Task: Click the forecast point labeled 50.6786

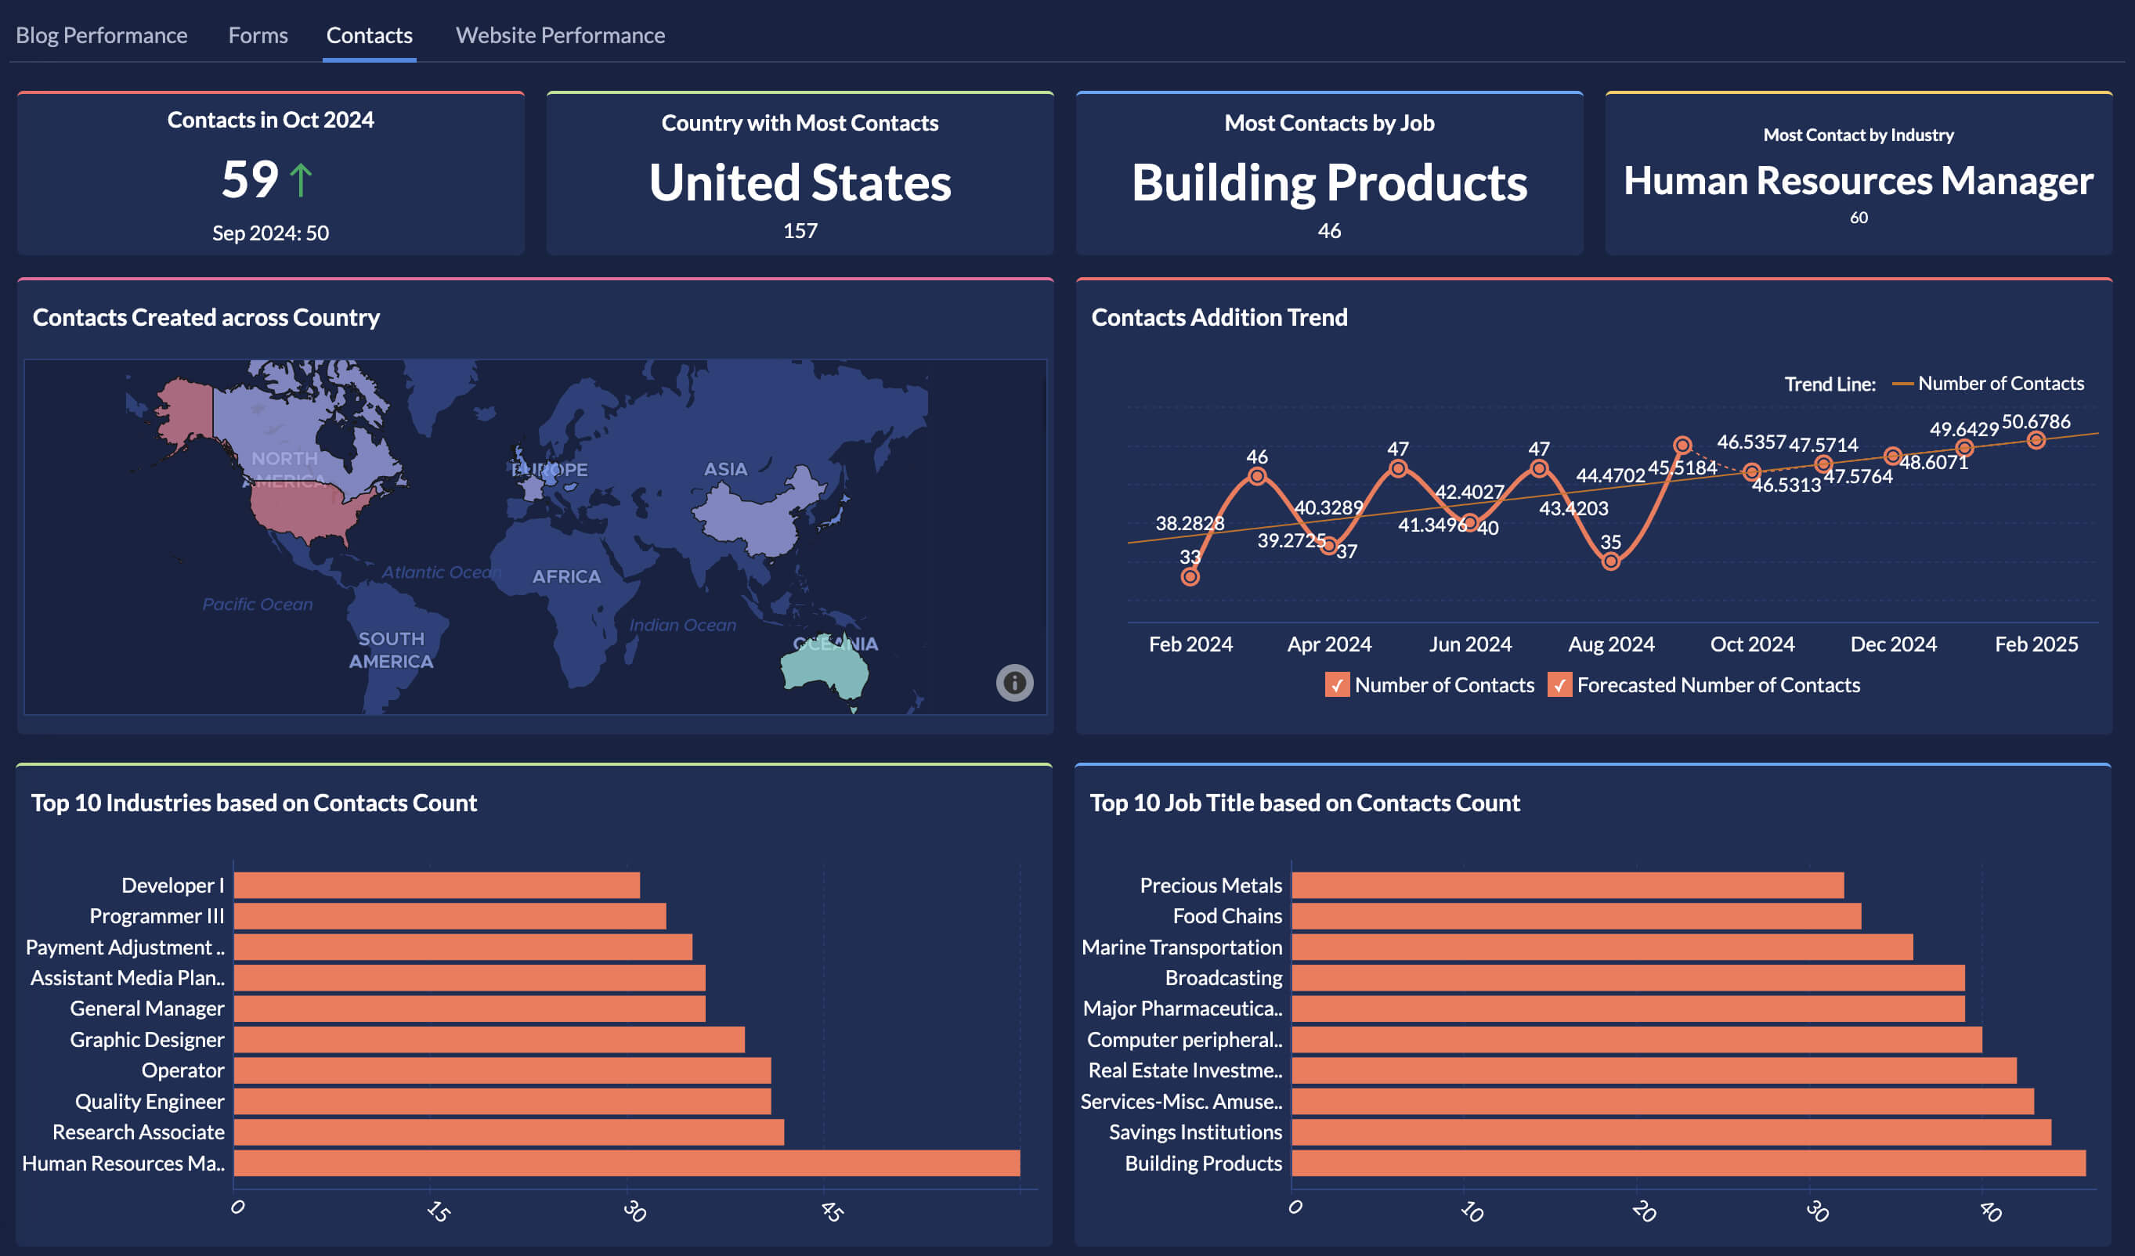Action: [2036, 439]
